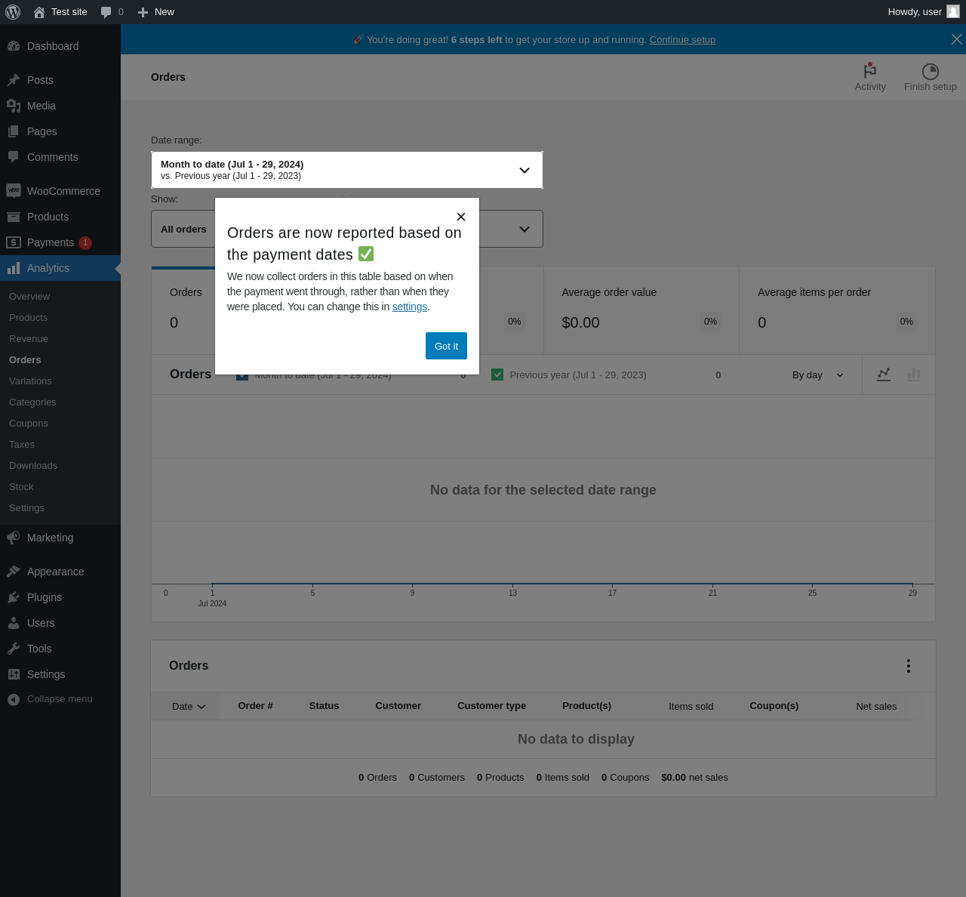Open the comments bubble in admin bar
Viewport: 966px width, 897px height.
pos(106,12)
